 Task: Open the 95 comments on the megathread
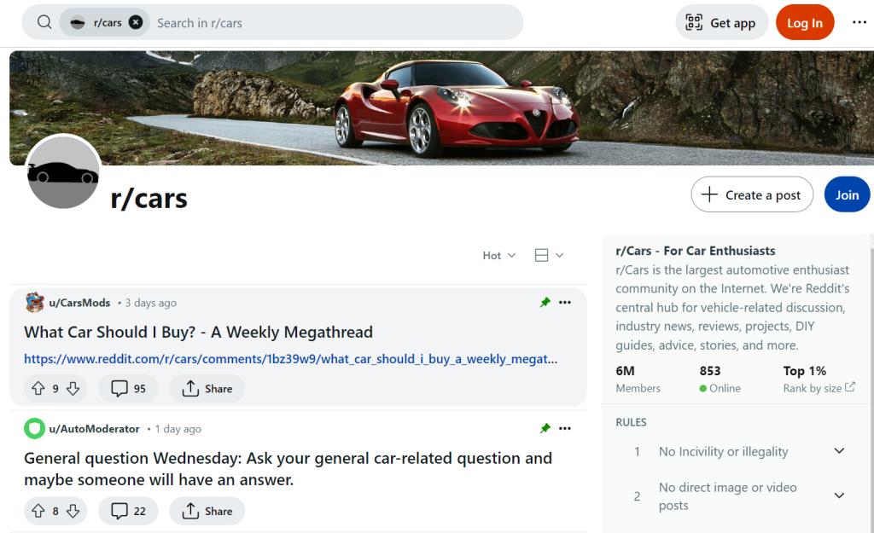[128, 389]
